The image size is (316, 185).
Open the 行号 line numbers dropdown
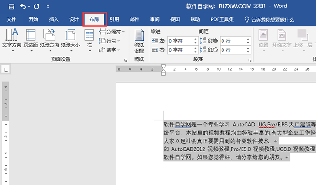(x=109, y=41)
